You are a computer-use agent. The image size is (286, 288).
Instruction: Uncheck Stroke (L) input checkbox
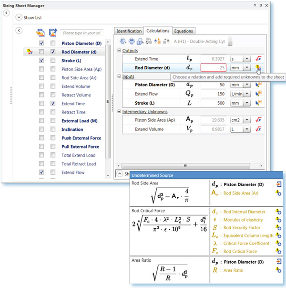click(x=41, y=61)
